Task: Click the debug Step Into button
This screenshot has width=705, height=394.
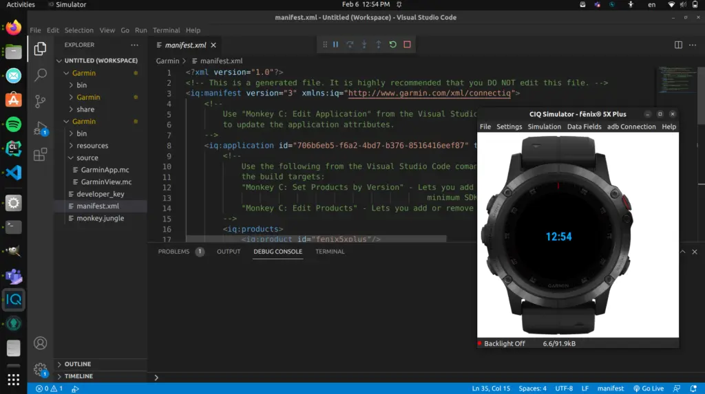Action: pyautogui.click(x=364, y=45)
